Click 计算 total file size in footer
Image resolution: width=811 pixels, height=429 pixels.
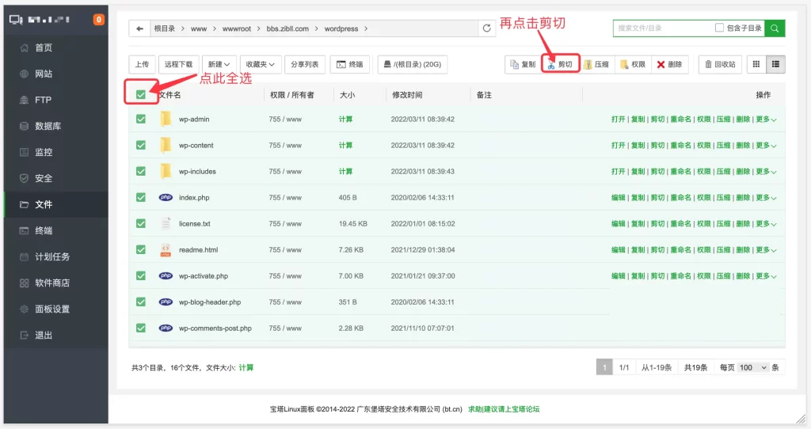click(246, 367)
